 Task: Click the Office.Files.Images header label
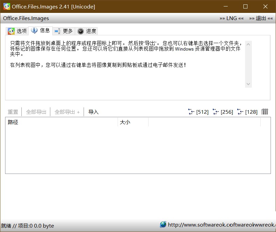coord(26,18)
